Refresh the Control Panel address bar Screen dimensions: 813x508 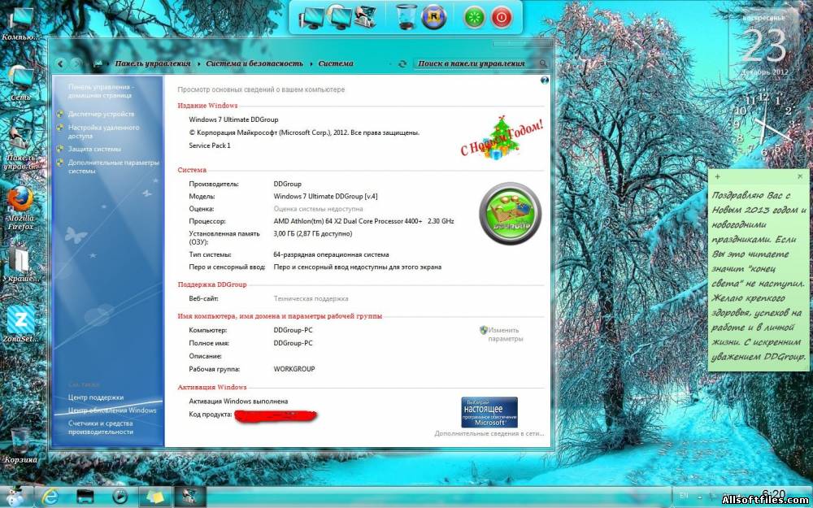pos(402,63)
